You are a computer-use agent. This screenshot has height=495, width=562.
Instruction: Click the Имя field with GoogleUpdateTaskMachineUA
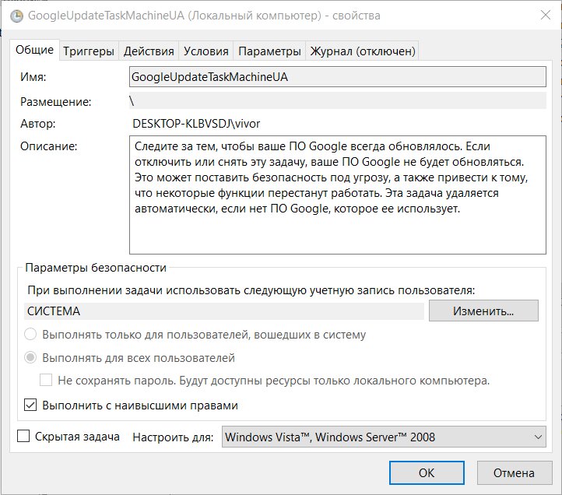point(338,77)
